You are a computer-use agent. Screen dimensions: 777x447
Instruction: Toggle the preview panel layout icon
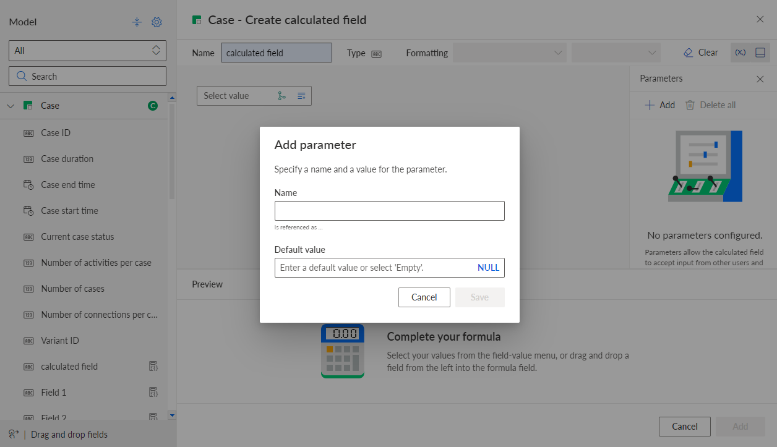point(760,53)
